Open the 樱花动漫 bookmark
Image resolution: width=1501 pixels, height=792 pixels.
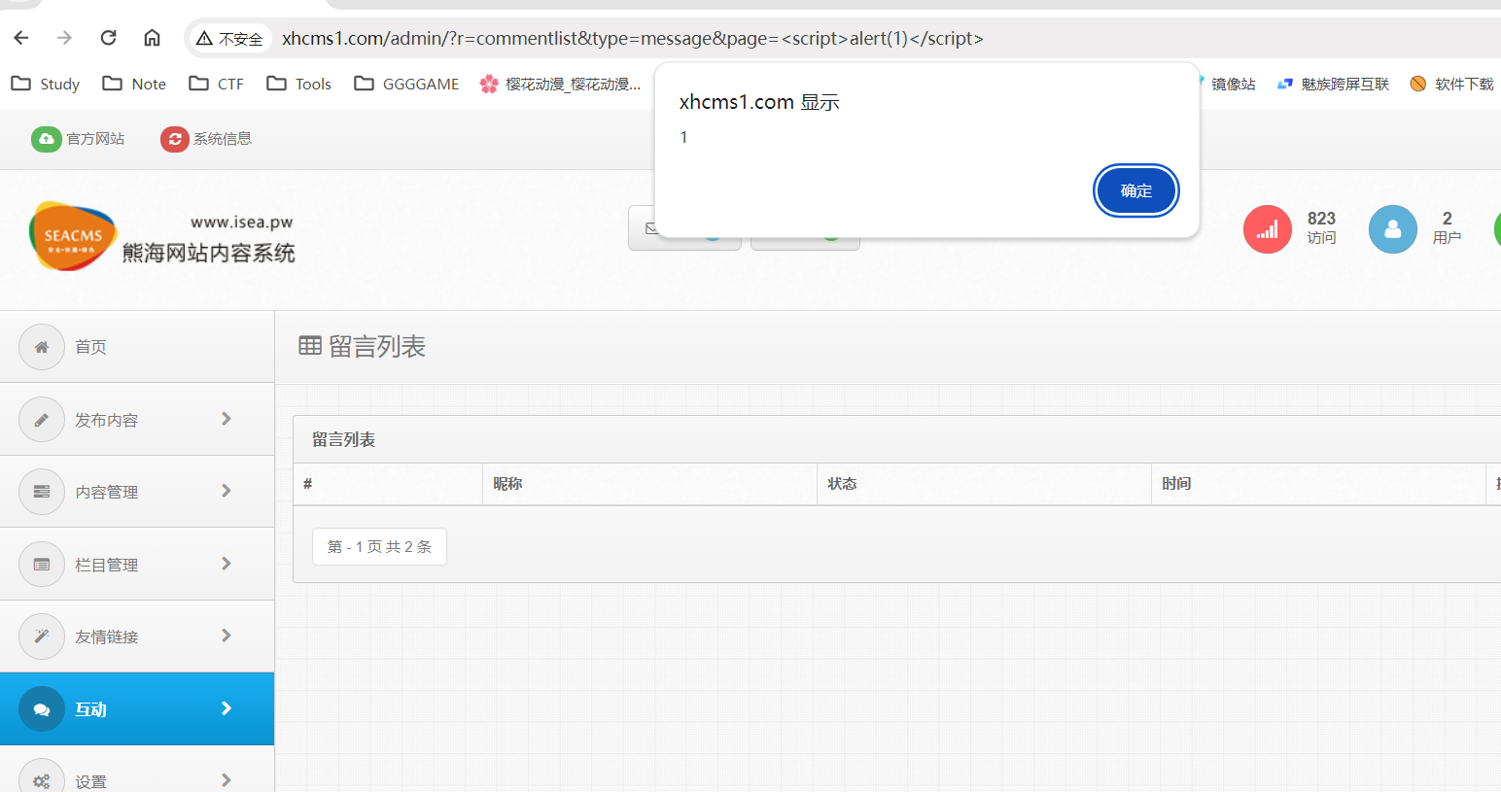[560, 84]
